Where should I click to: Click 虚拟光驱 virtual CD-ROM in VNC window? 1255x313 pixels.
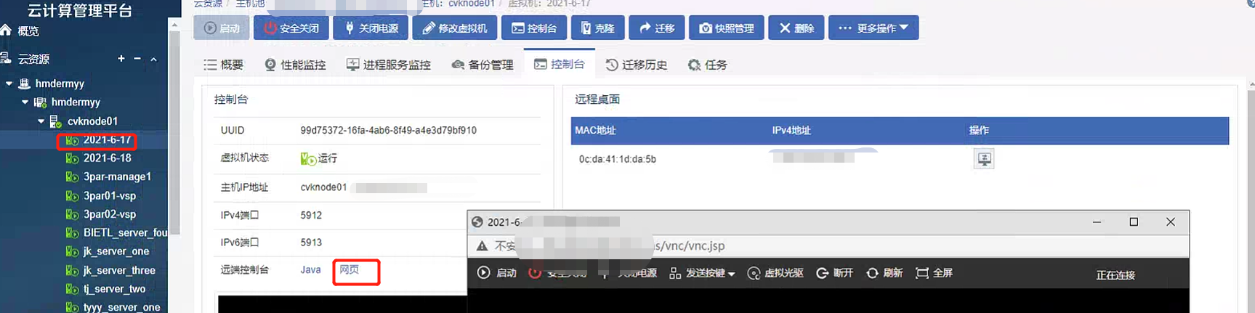(x=775, y=273)
